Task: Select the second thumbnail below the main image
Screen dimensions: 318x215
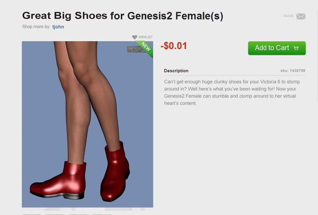Action: (55, 214)
